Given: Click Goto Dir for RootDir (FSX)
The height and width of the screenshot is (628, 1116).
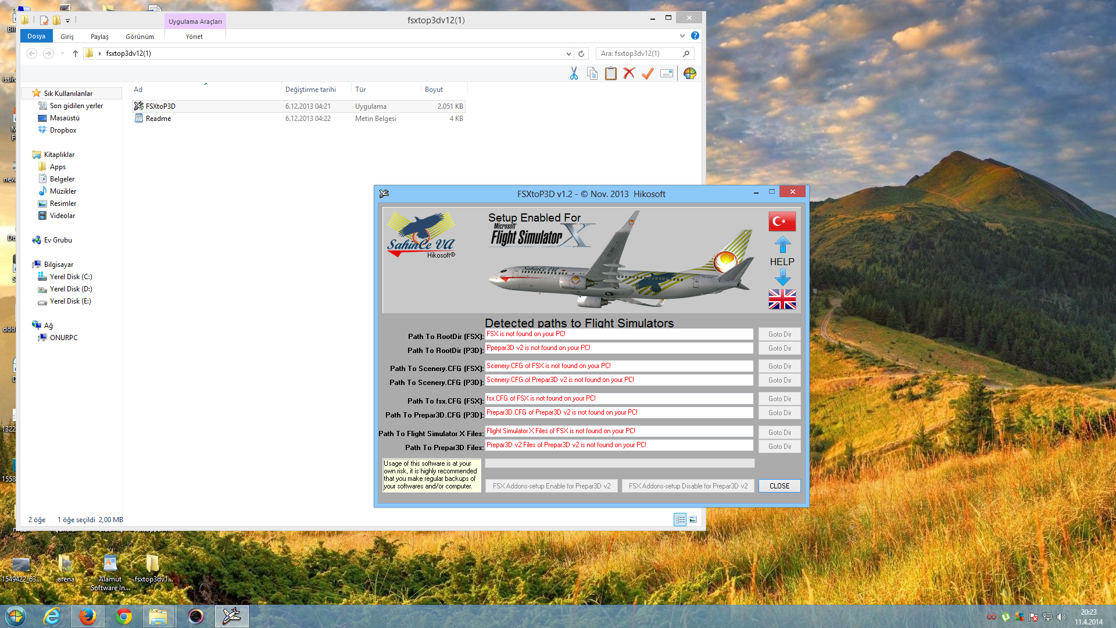Looking at the screenshot, I should [x=779, y=334].
